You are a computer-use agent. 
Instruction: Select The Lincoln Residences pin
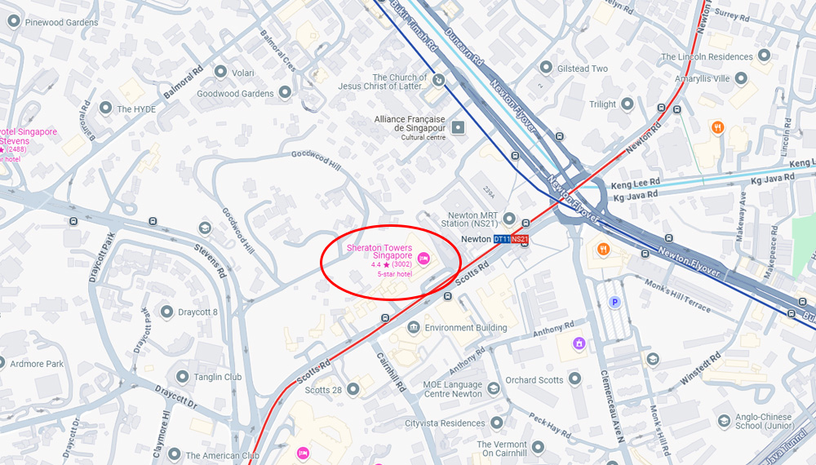tap(764, 55)
